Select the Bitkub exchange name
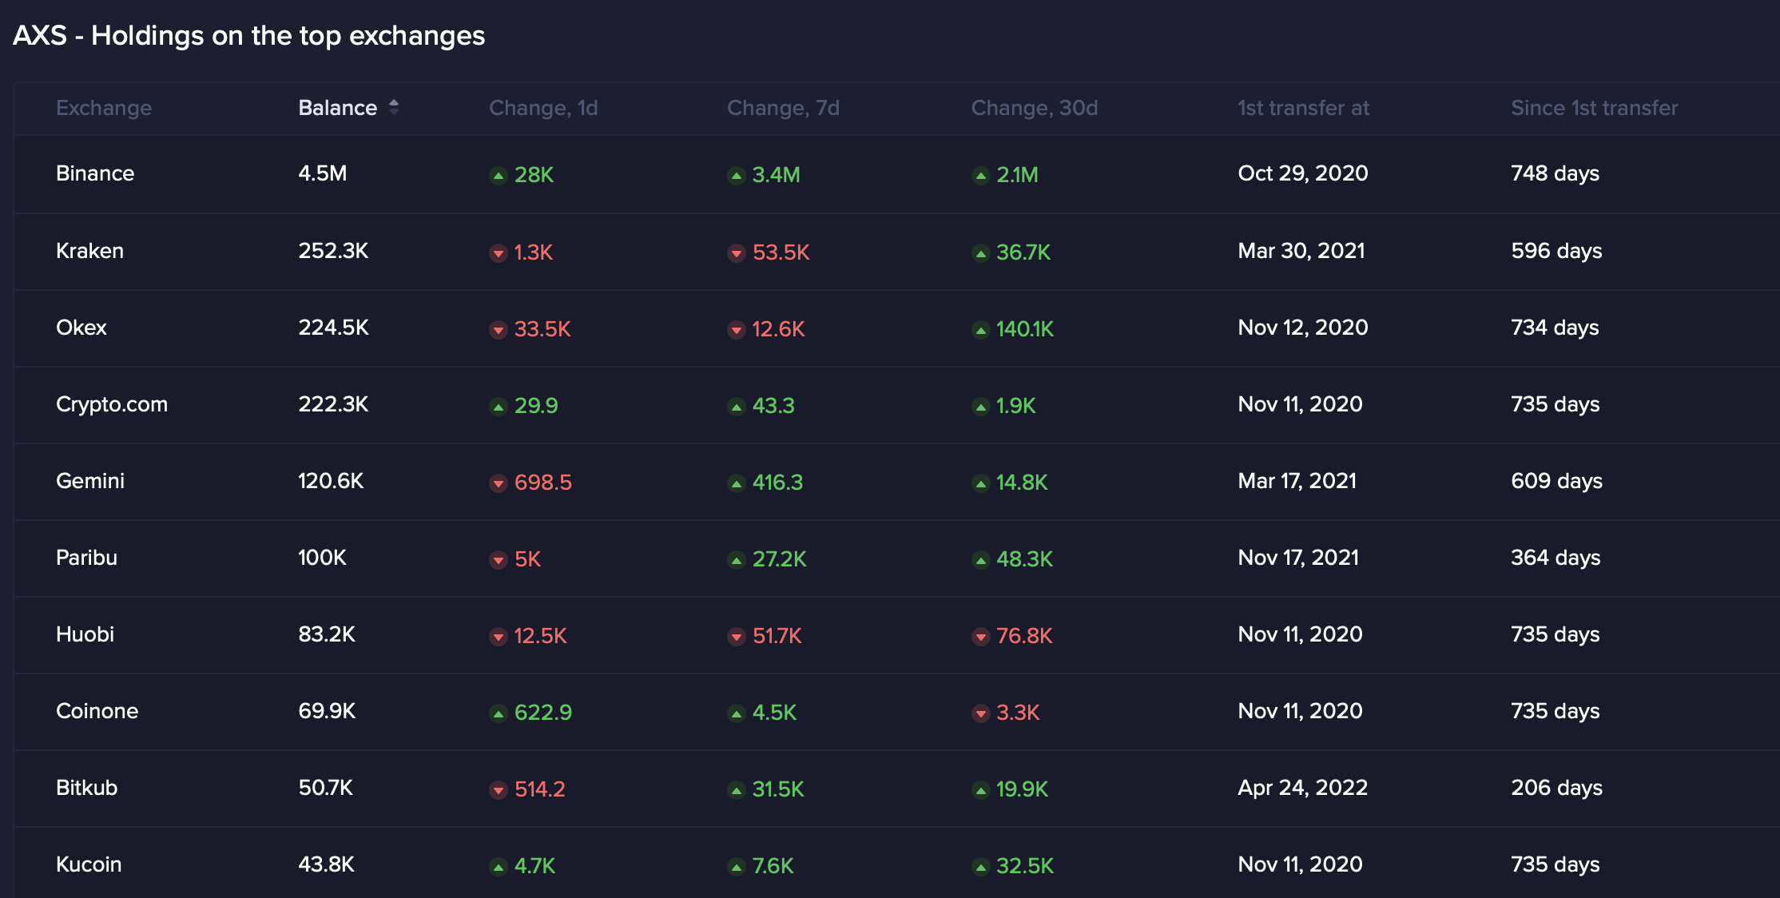Image resolution: width=1780 pixels, height=898 pixels. click(86, 788)
